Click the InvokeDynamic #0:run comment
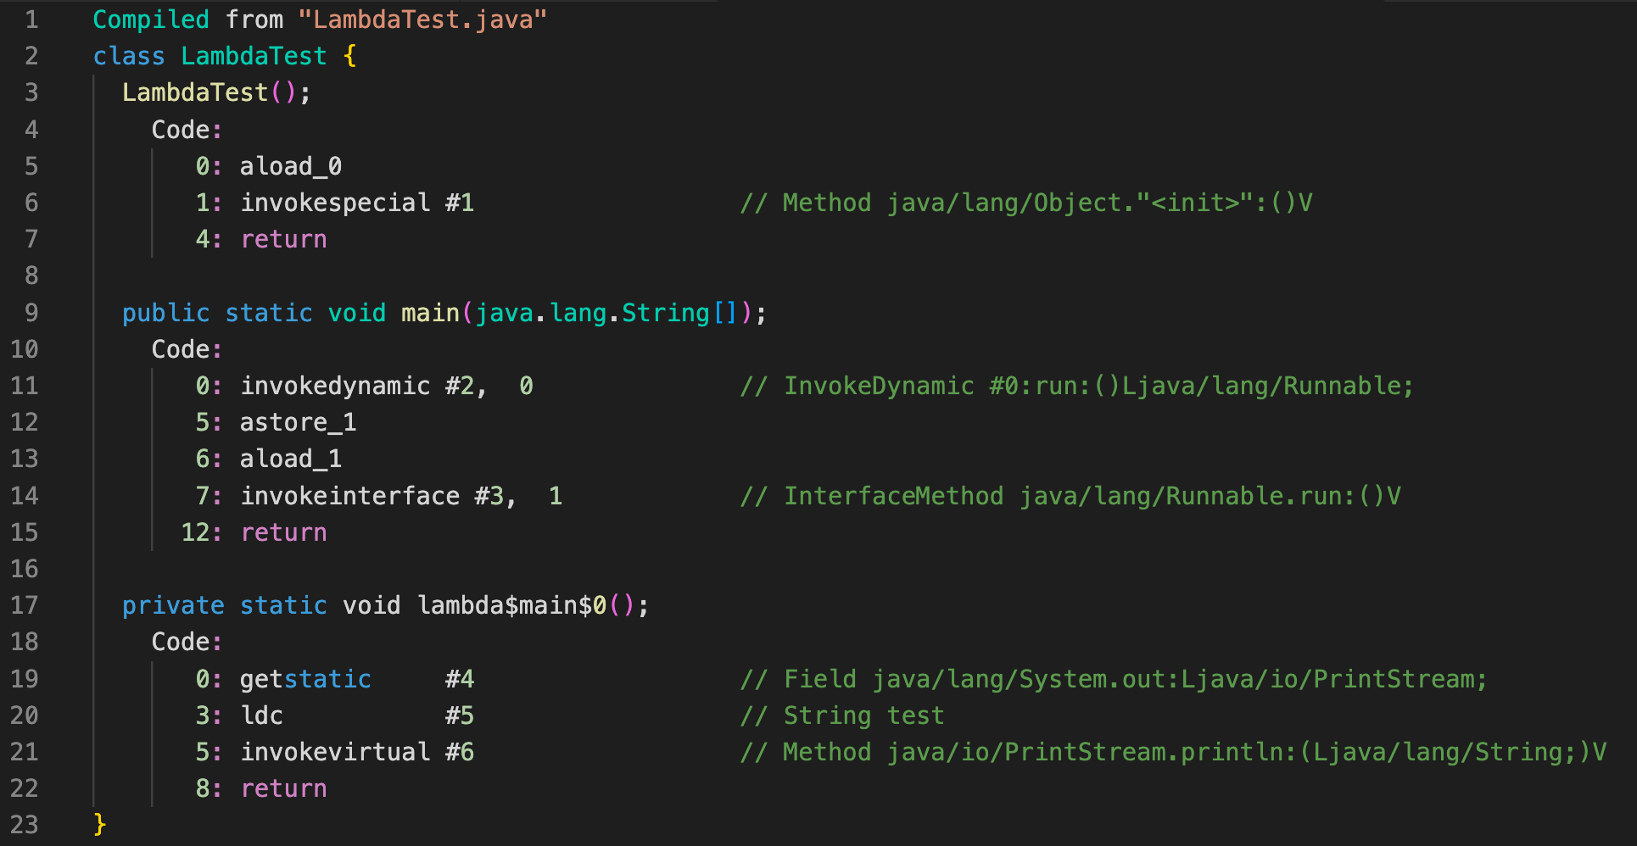Viewport: 1637px width, 846px height. click(x=1077, y=386)
